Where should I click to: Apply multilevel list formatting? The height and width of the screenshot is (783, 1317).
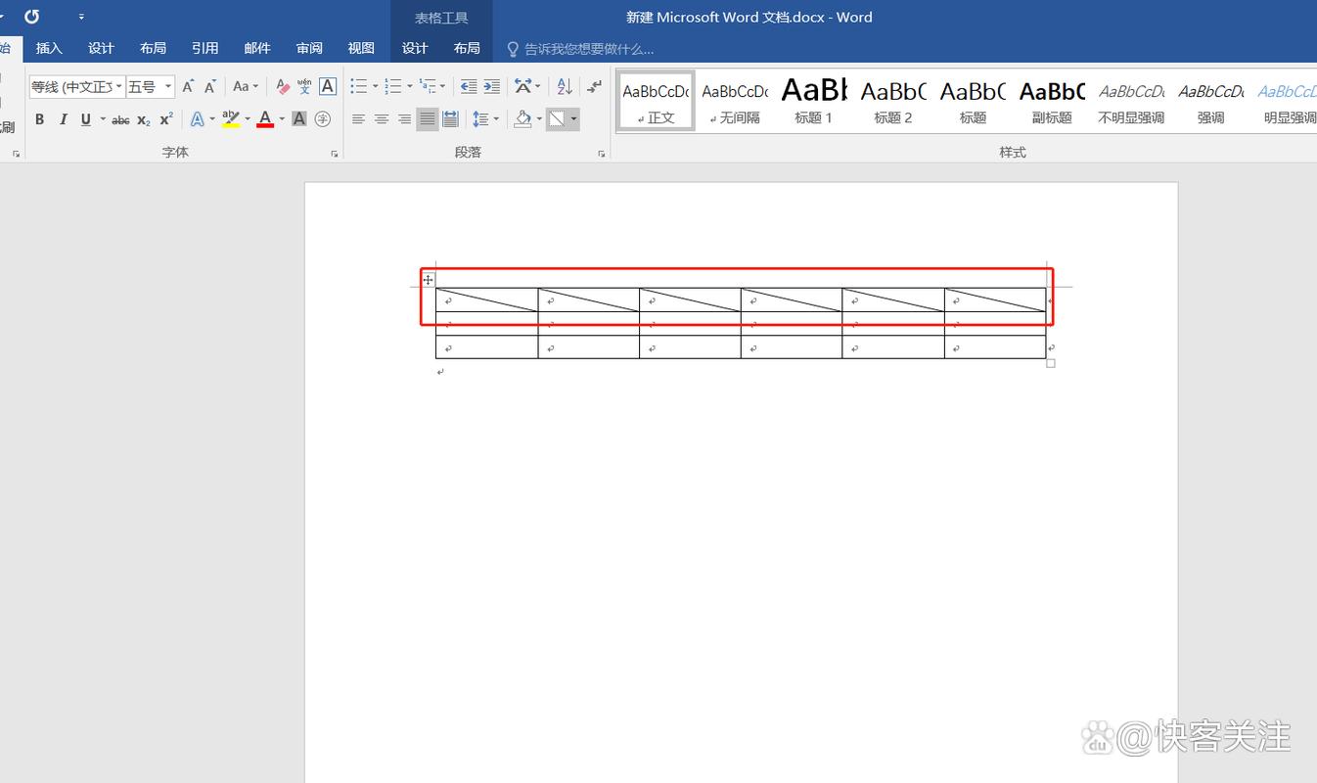coord(428,86)
